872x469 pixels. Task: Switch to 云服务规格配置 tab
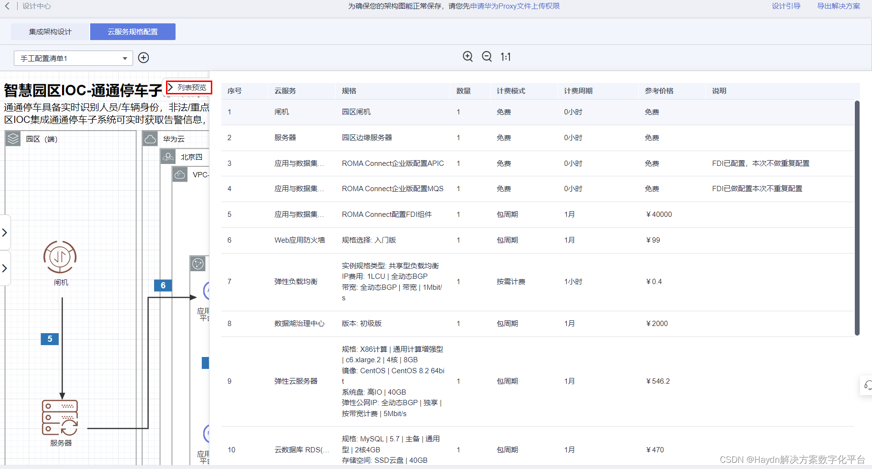pos(133,31)
